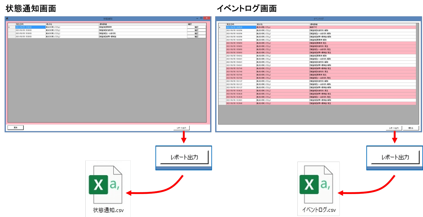Sort by 拠点名 header in イベントログ window
The image size is (423, 217).
[282, 24]
